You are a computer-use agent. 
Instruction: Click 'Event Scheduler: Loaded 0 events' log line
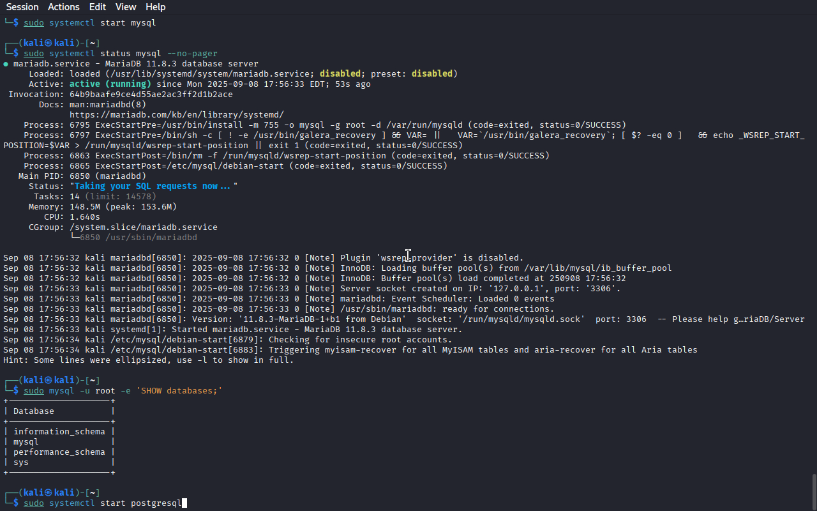279,298
